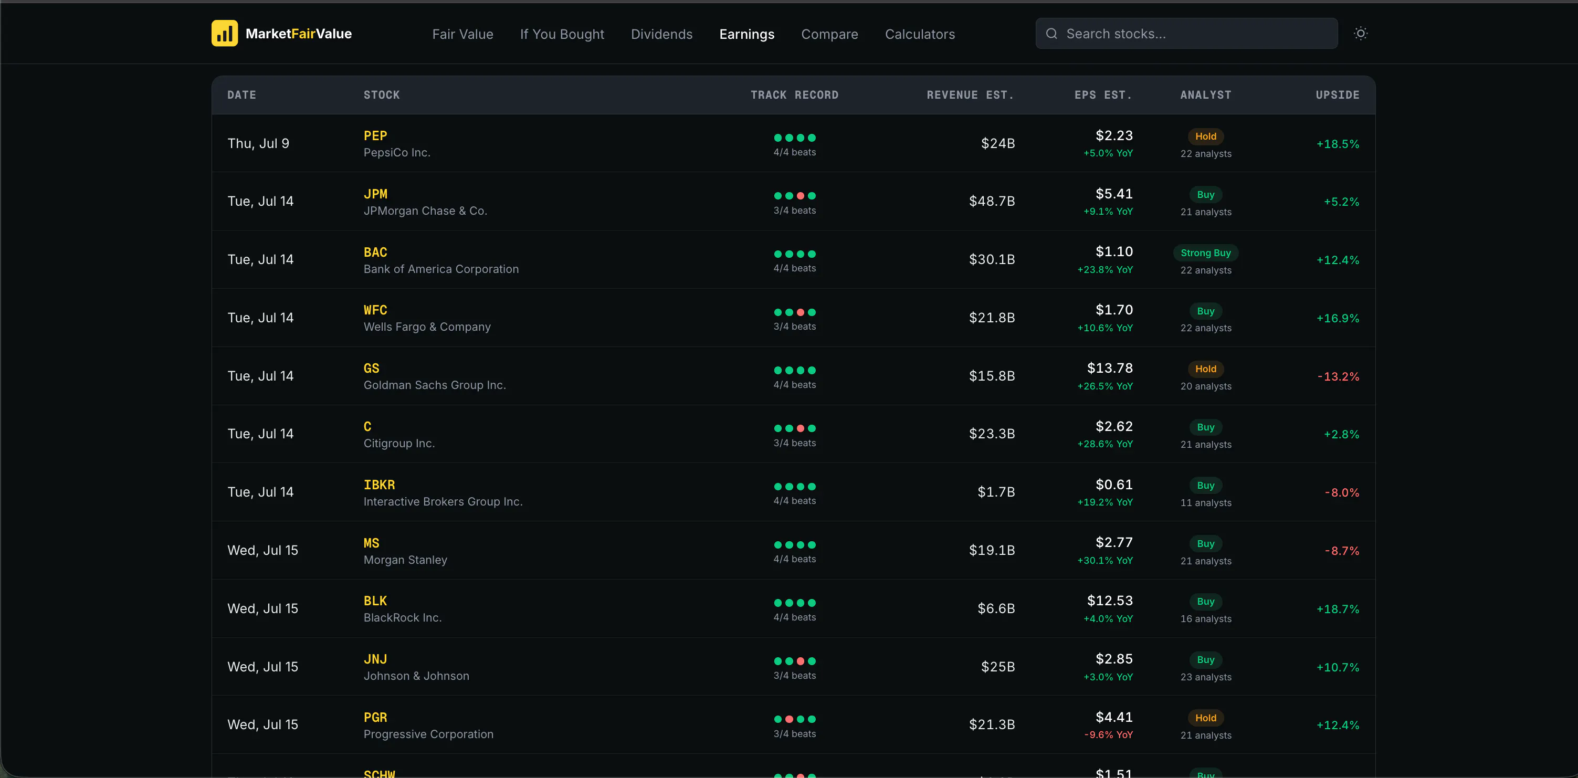Click the Thu, Jul 9 date cell
Screen dimensions: 1578x778
click(x=258, y=143)
